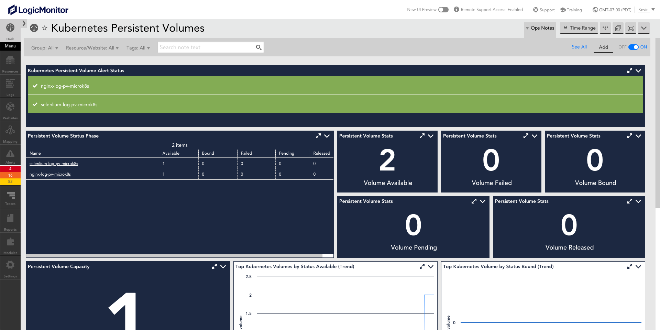Click the search magnifier in Ops Notes

(x=259, y=47)
